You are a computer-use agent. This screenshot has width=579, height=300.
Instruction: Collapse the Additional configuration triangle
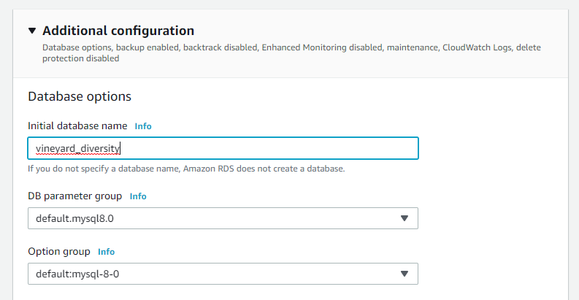[32, 31]
